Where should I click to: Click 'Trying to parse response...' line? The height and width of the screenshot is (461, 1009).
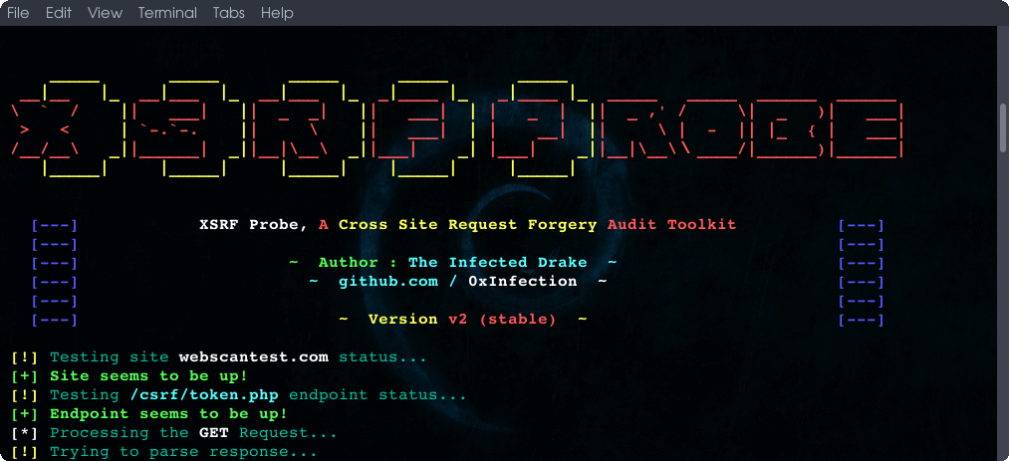pyautogui.click(x=183, y=452)
